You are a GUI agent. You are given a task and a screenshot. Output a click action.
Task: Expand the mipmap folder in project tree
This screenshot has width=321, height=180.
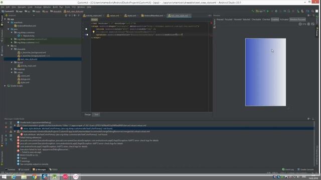coord(12,69)
